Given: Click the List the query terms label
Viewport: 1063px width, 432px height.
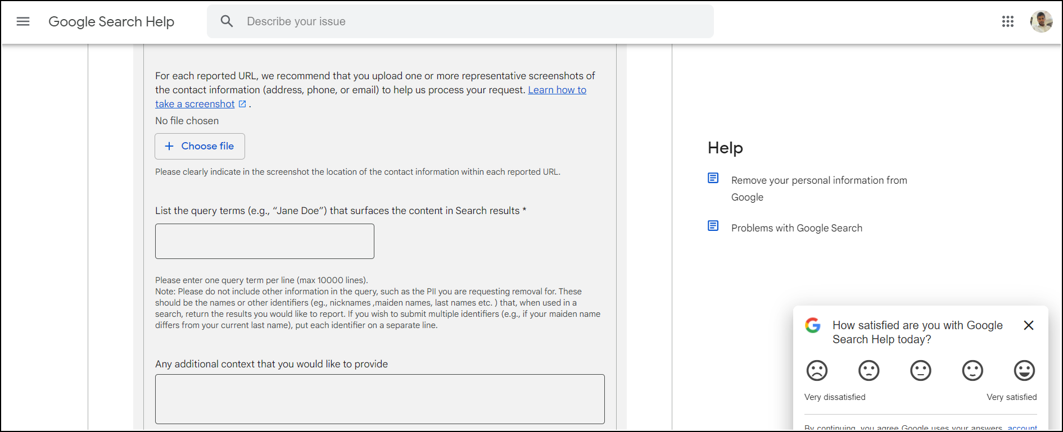Looking at the screenshot, I should tap(341, 211).
